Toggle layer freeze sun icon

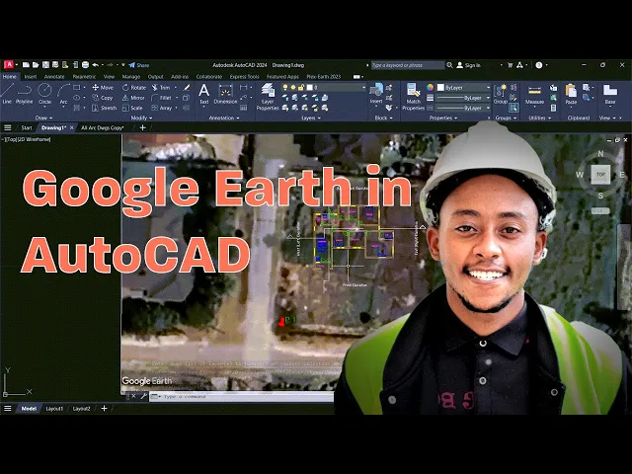pos(293,88)
